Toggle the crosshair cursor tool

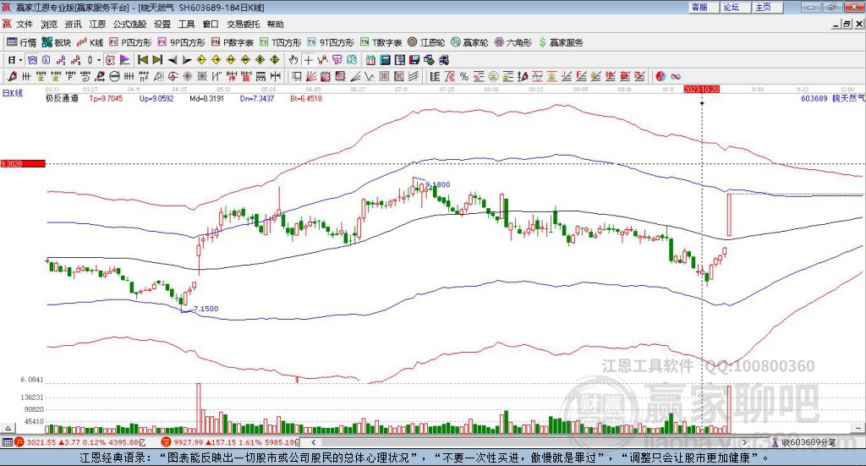coord(308,60)
